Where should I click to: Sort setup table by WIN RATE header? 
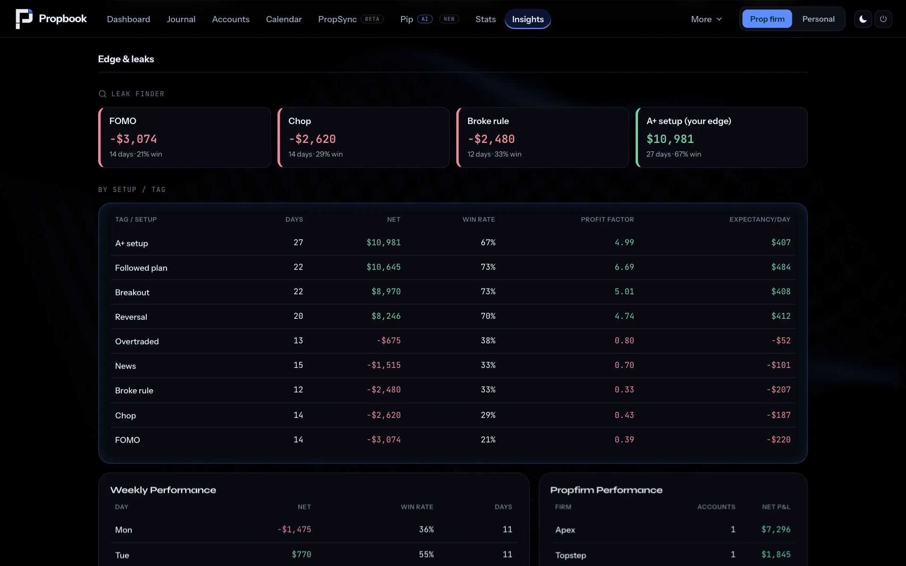point(478,219)
